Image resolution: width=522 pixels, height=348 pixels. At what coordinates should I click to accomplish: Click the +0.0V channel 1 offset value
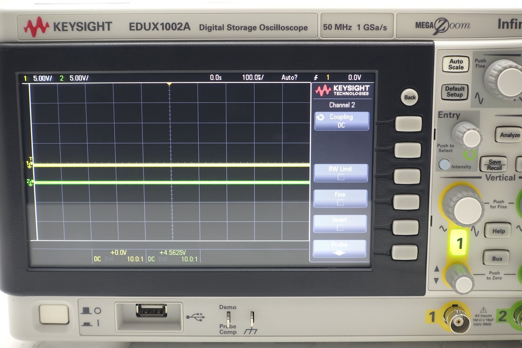coord(118,252)
